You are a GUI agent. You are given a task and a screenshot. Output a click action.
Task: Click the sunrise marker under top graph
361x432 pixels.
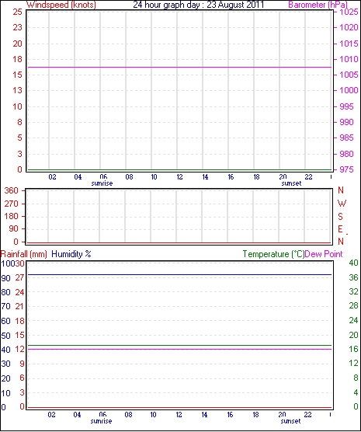click(x=102, y=183)
